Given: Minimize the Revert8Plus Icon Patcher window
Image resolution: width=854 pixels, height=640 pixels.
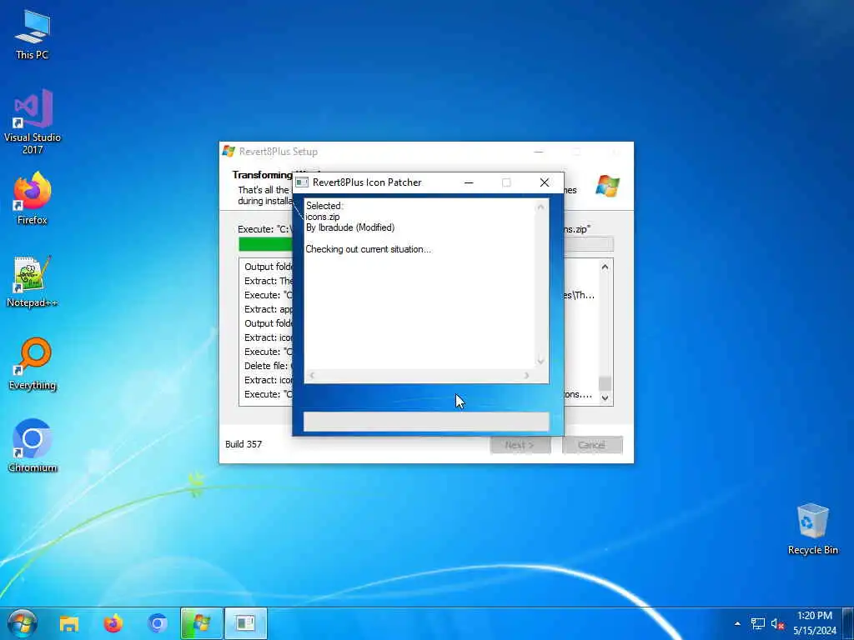Looking at the screenshot, I should 469,182.
